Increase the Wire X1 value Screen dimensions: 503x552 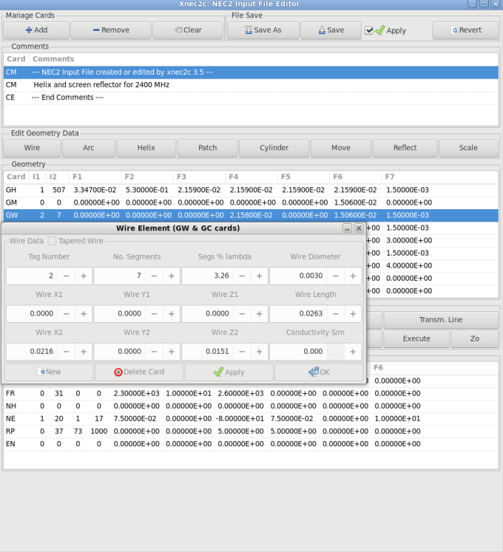point(84,313)
